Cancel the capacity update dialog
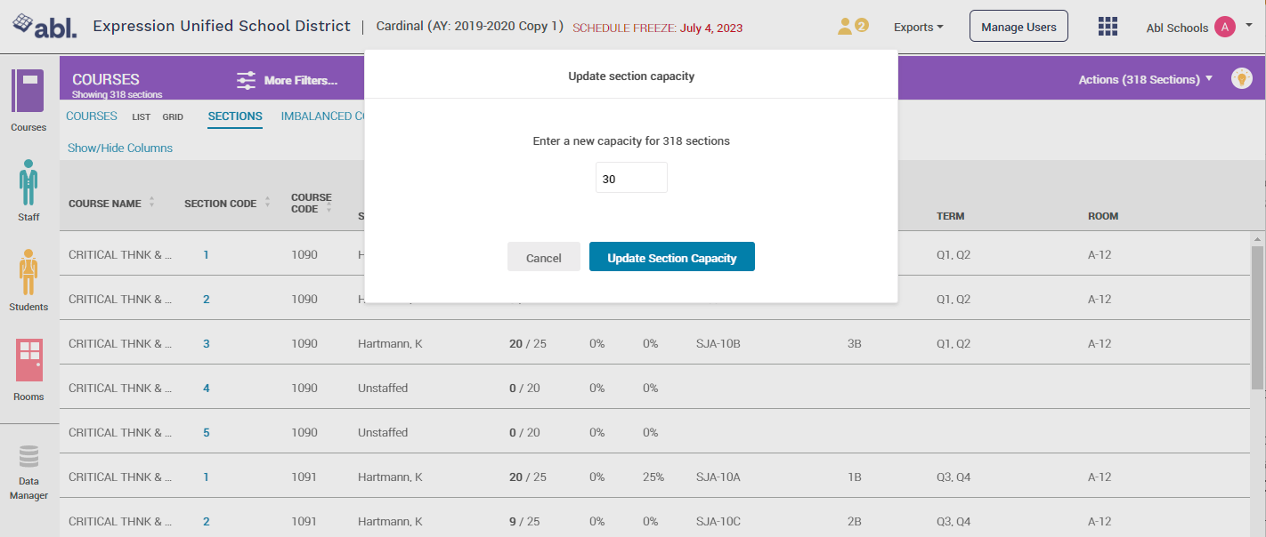The width and height of the screenshot is (1266, 537). tap(543, 257)
